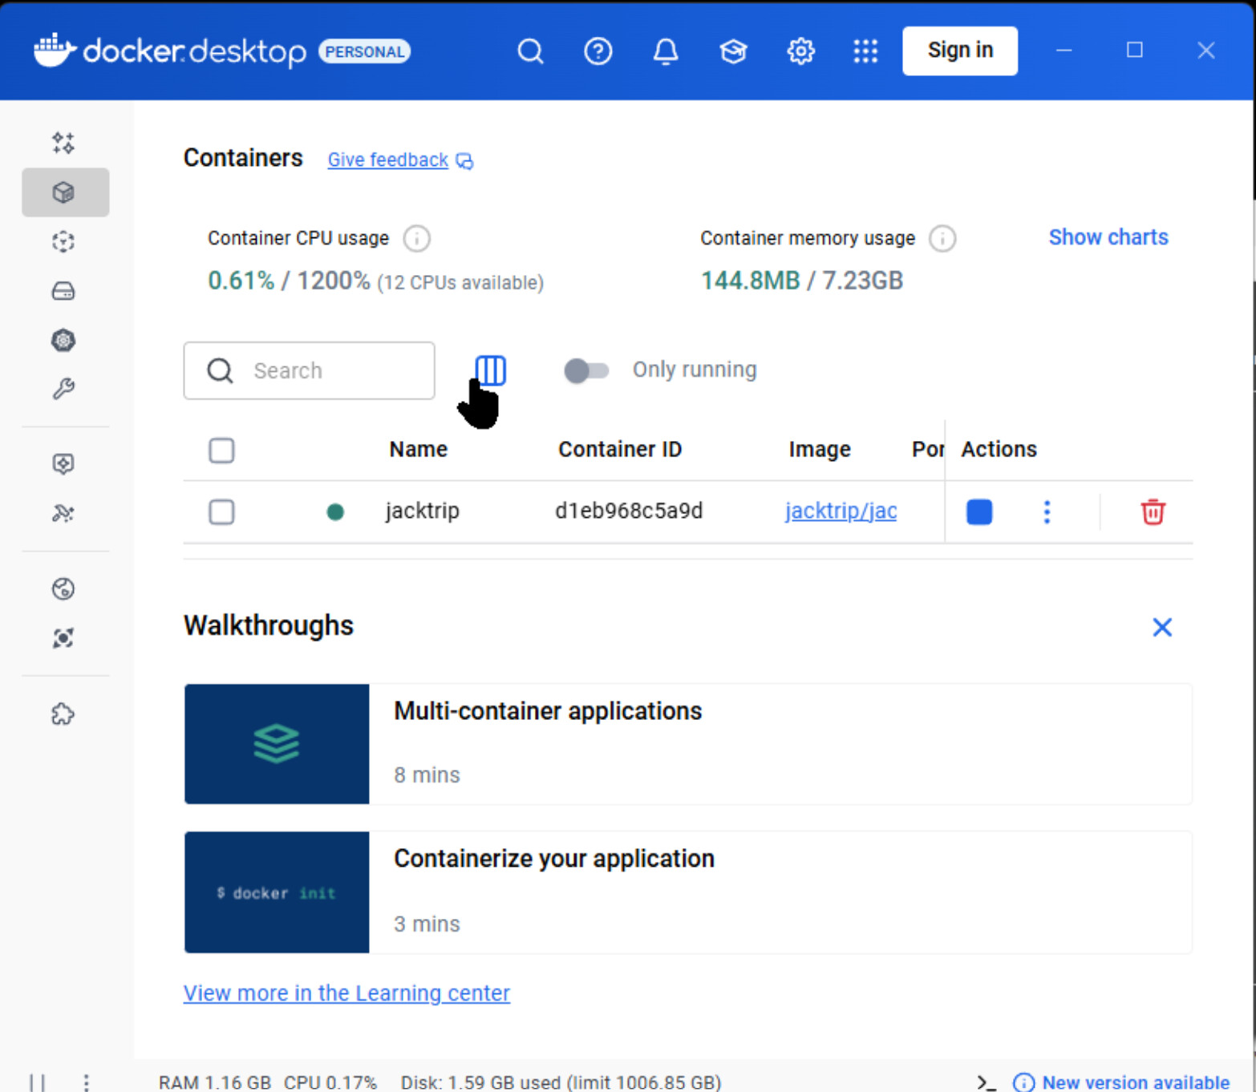The height and width of the screenshot is (1092, 1256).
Task: Open the status bar three-dot menu
Action: [86, 1082]
